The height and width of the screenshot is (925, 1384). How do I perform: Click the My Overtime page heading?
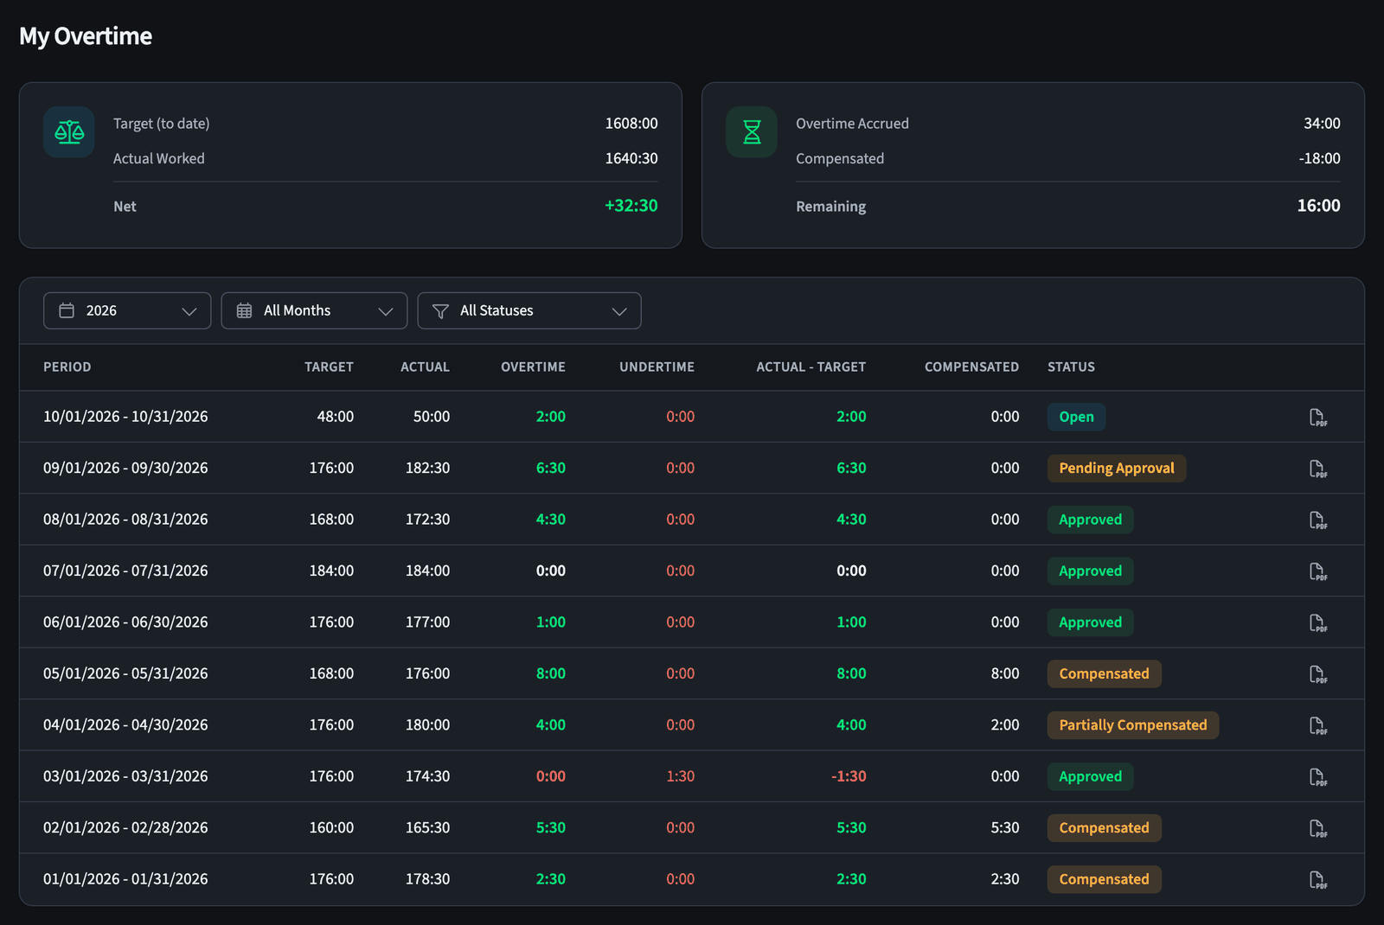point(86,36)
